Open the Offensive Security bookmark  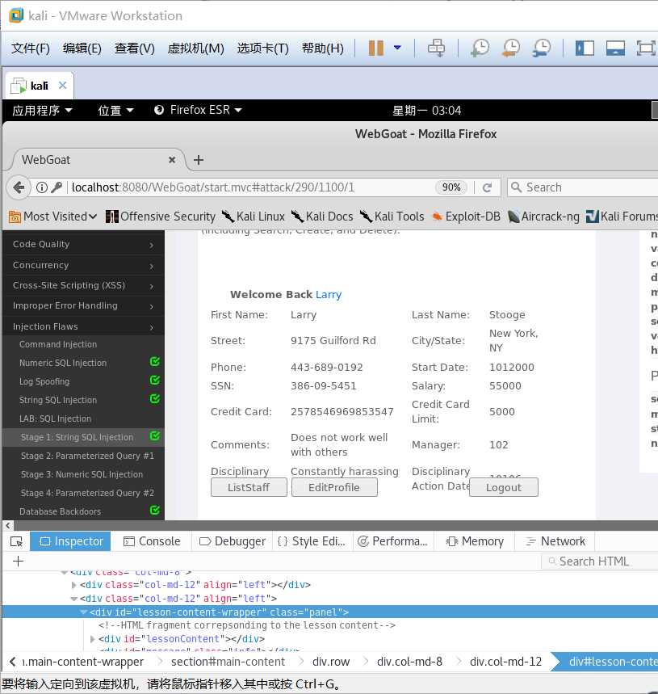pyautogui.click(x=161, y=217)
